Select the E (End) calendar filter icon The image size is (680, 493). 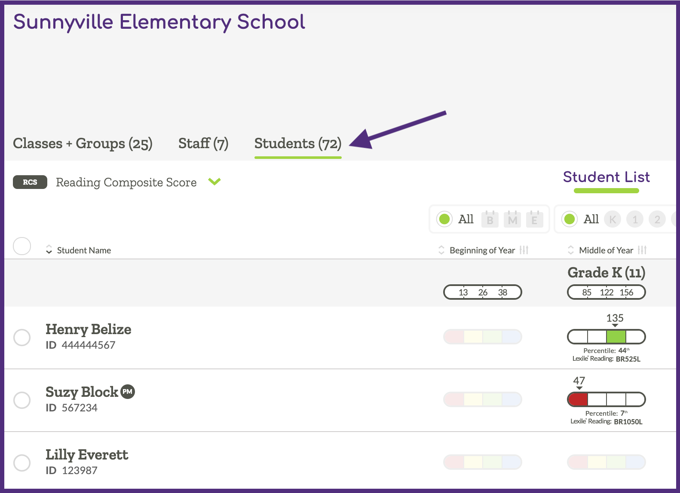(535, 219)
